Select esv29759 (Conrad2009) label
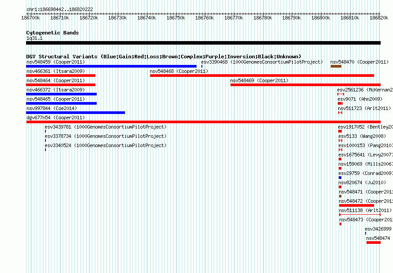The height and width of the screenshot is (273, 393). 366,173
